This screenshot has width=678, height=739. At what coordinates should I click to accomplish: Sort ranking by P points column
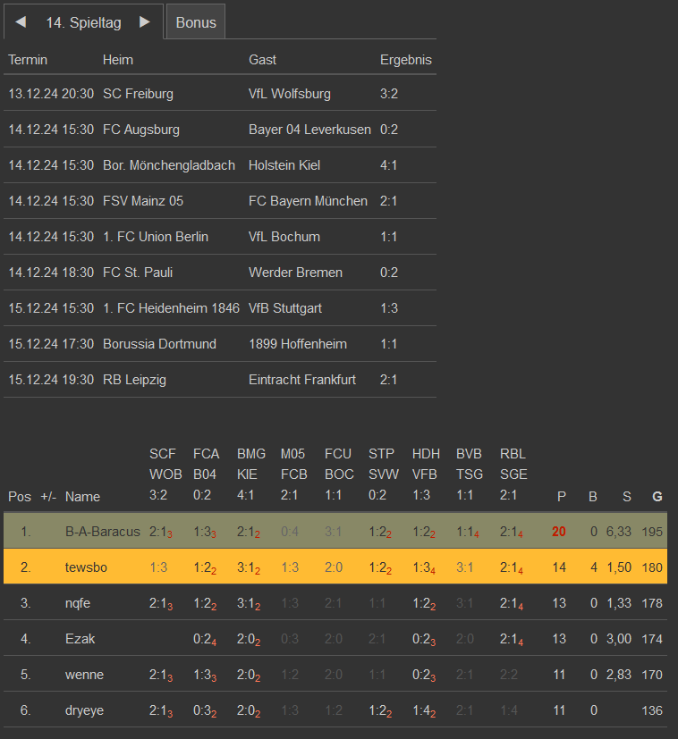(x=562, y=497)
